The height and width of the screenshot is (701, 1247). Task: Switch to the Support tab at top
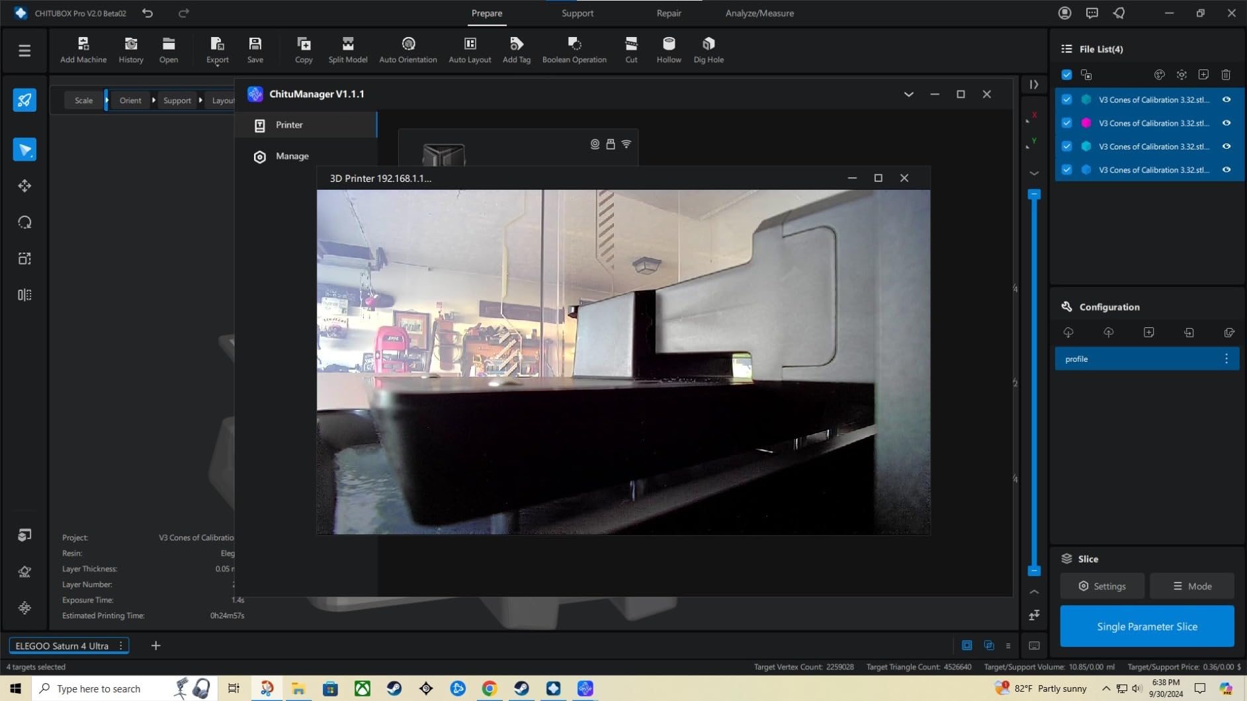coord(578,13)
